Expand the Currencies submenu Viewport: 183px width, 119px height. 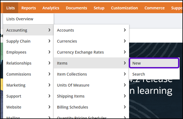91,41
